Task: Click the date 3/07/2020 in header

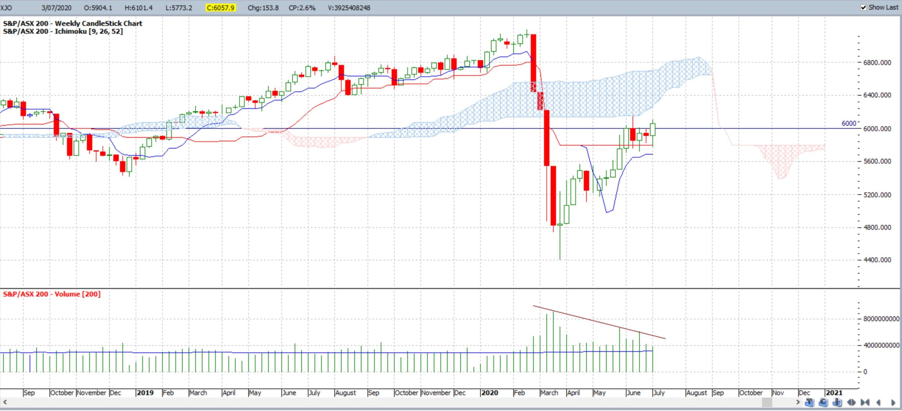Action: coord(56,8)
